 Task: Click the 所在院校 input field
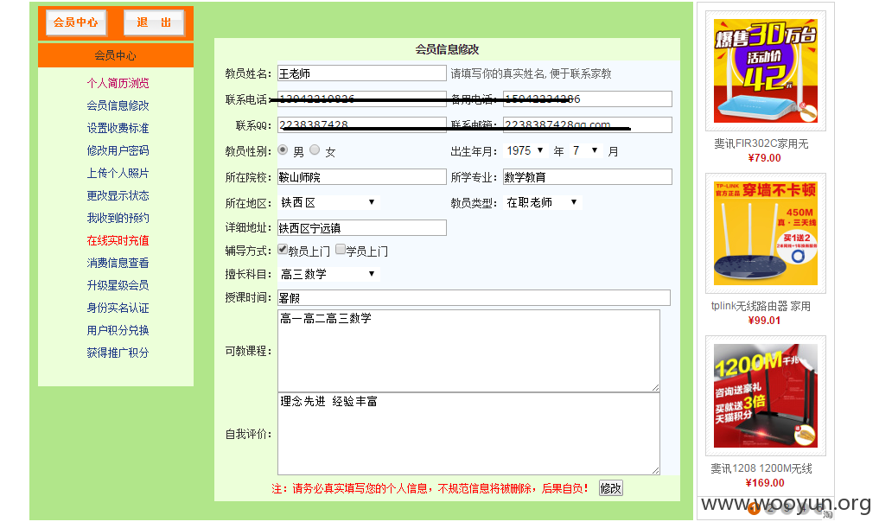point(361,177)
